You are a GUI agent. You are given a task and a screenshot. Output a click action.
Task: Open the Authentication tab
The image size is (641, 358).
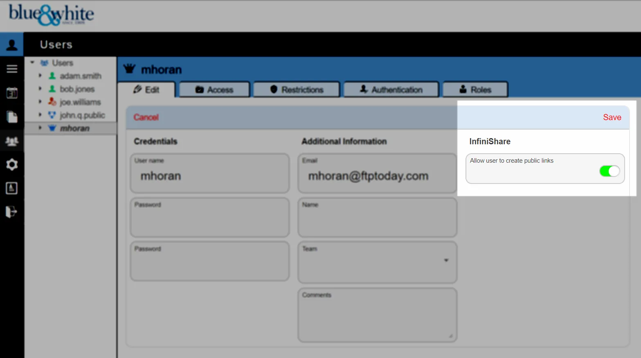point(391,89)
